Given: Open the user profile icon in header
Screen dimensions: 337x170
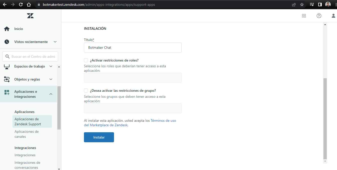Looking at the screenshot, I should click(x=333, y=16).
